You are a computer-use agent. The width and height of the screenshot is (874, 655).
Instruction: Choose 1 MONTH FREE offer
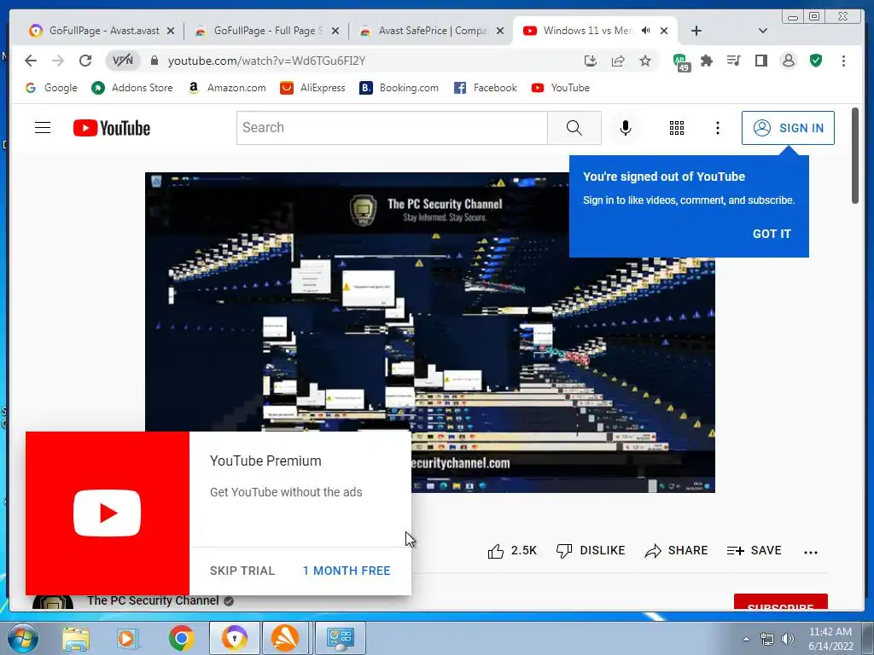347,571
